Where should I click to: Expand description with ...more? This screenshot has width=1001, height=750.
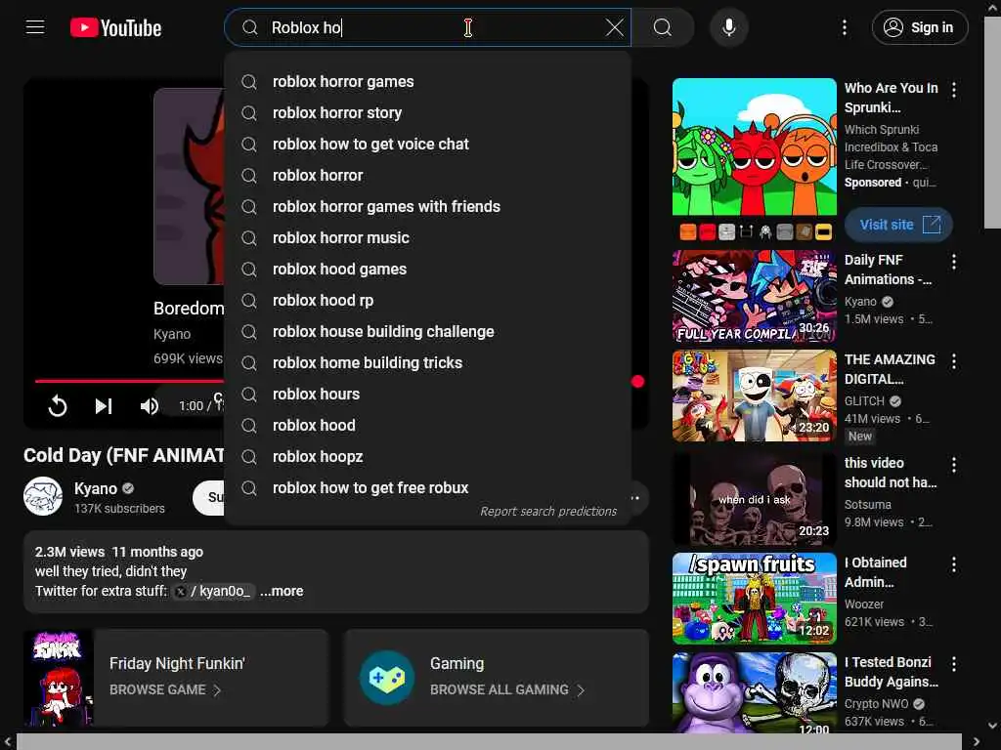click(x=282, y=591)
